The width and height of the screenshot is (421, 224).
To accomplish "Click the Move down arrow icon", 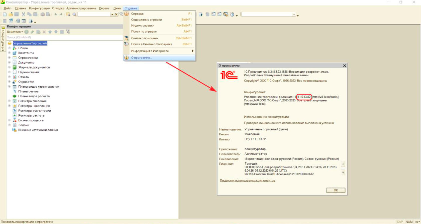I will (x=56, y=32).
